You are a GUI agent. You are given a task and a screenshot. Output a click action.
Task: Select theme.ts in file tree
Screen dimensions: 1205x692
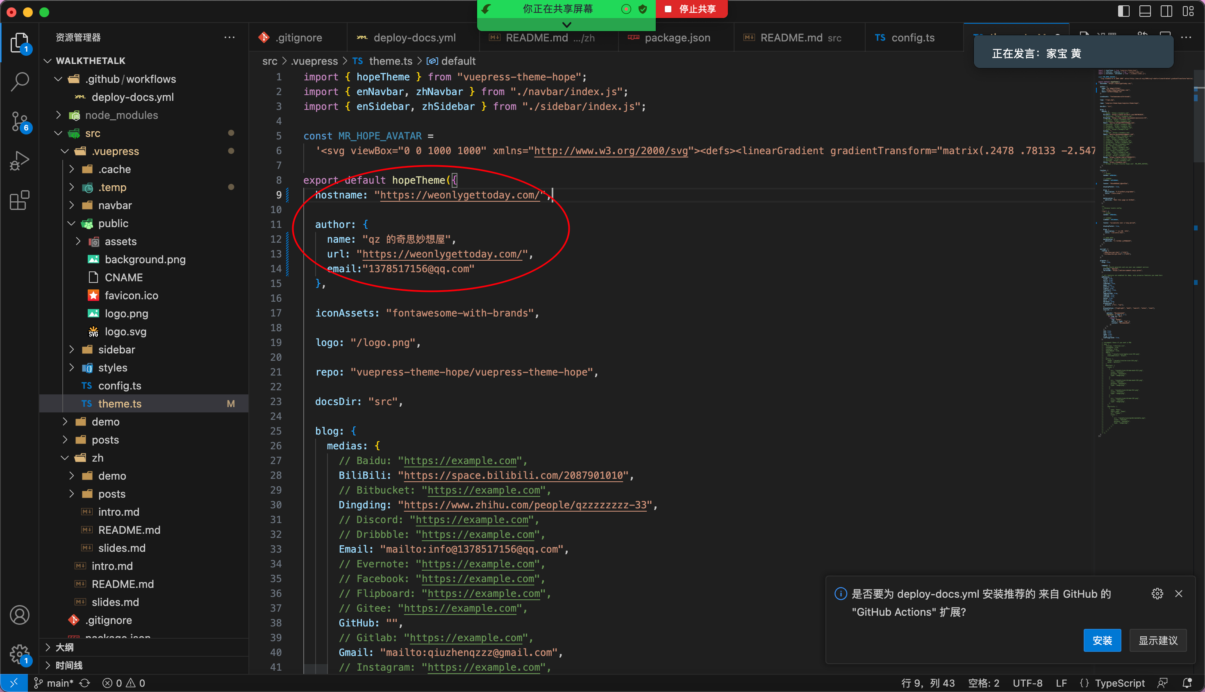coord(144,404)
